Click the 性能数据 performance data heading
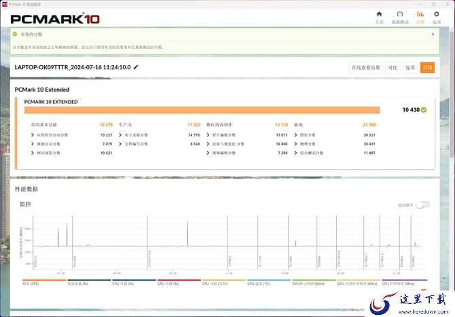The width and height of the screenshot is (455, 317). click(x=26, y=189)
